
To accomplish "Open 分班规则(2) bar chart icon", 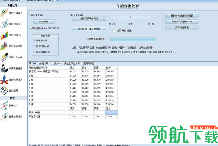I will (x=4, y=35).
